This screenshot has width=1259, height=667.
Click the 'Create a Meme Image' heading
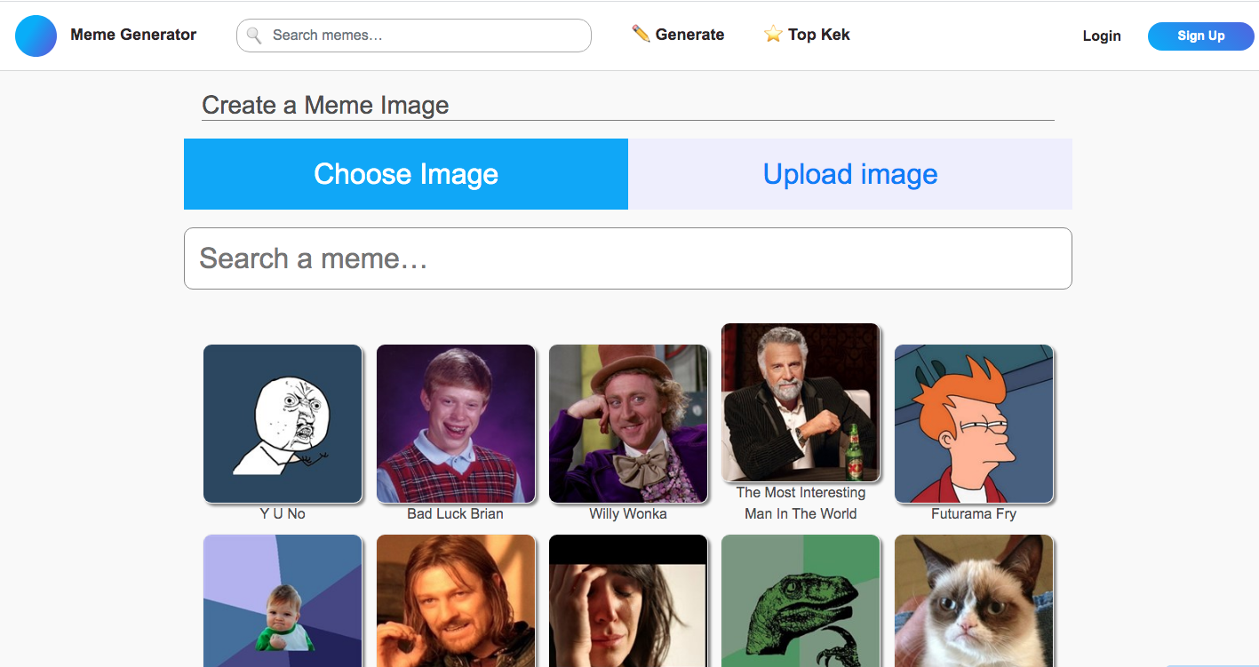pyautogui.click(x=325, y=105)
